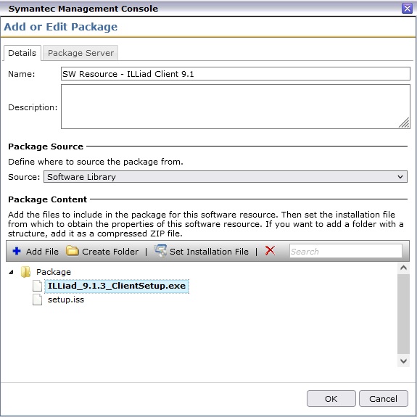Switch to the Package Server tab
The image size is (417, 417).
[80, 53]
